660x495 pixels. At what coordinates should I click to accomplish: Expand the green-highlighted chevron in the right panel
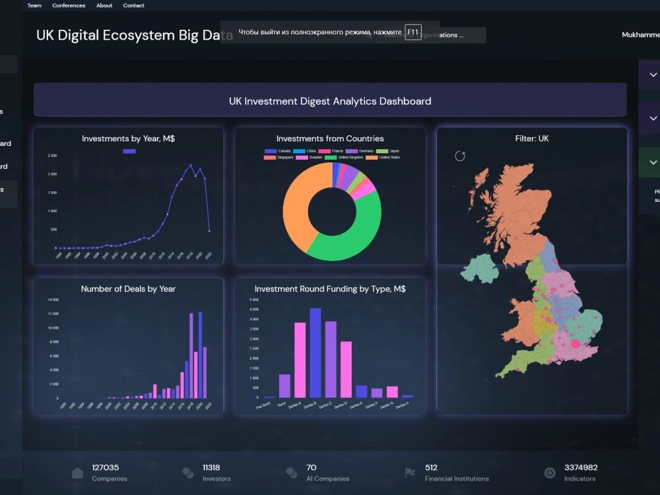[653, 162]
